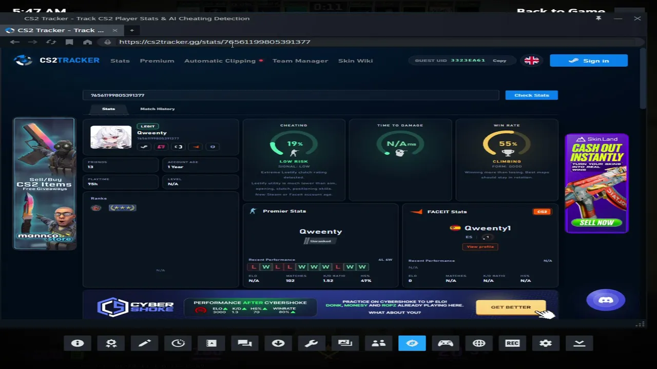Select the pencil notes icon in overlay bar
This screenshot has height=369, width=657.
pyautogui.click(x=144, y=343)
